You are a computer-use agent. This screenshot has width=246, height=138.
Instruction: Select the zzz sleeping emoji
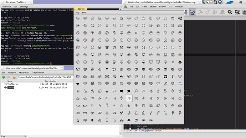pos(143,91)
